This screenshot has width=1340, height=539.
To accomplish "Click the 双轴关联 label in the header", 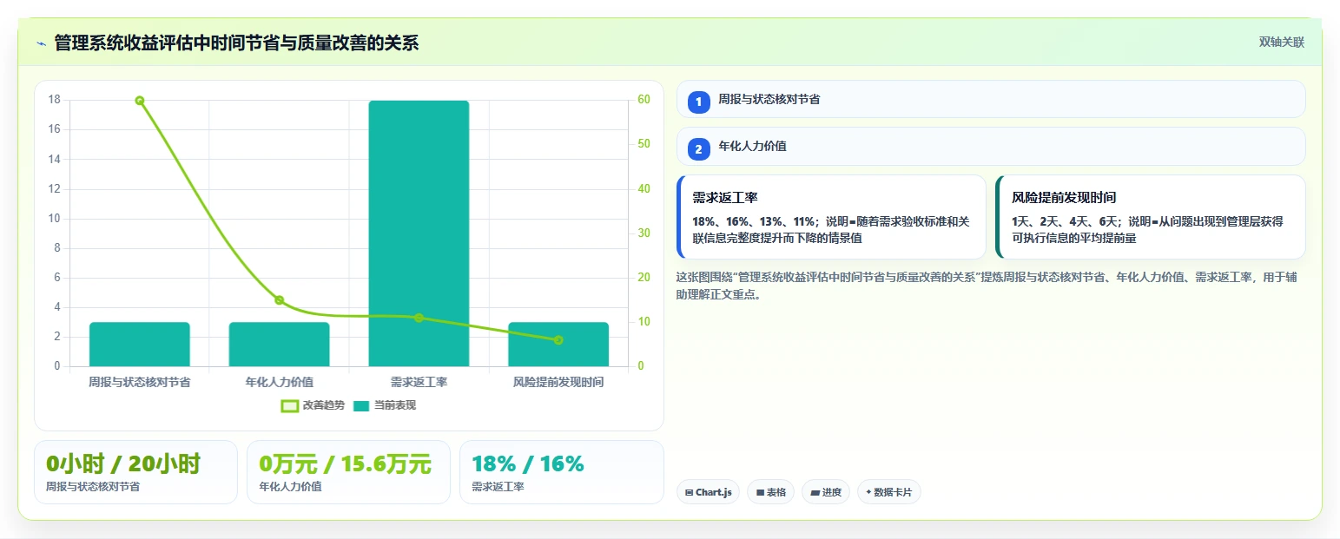I will coord(1282,42).
